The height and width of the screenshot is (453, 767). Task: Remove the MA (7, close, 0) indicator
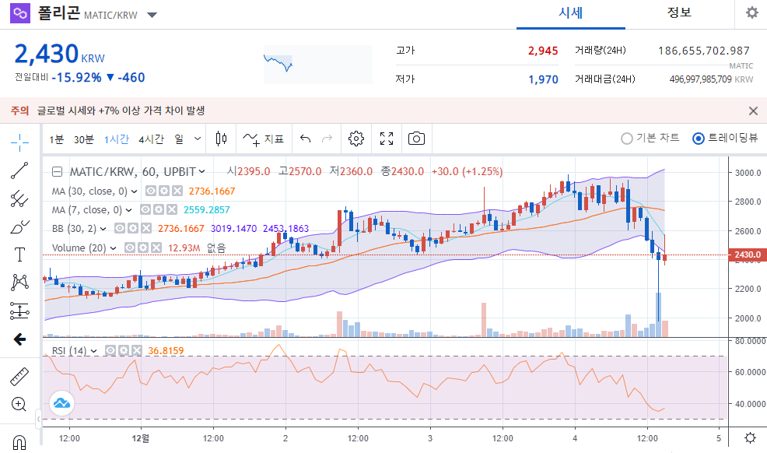tap(172, 209)
